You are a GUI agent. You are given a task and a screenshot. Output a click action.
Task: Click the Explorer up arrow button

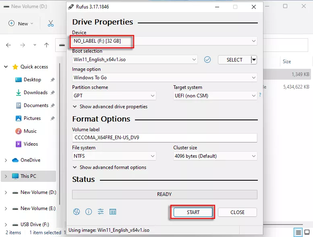click(x=47, y=45)
